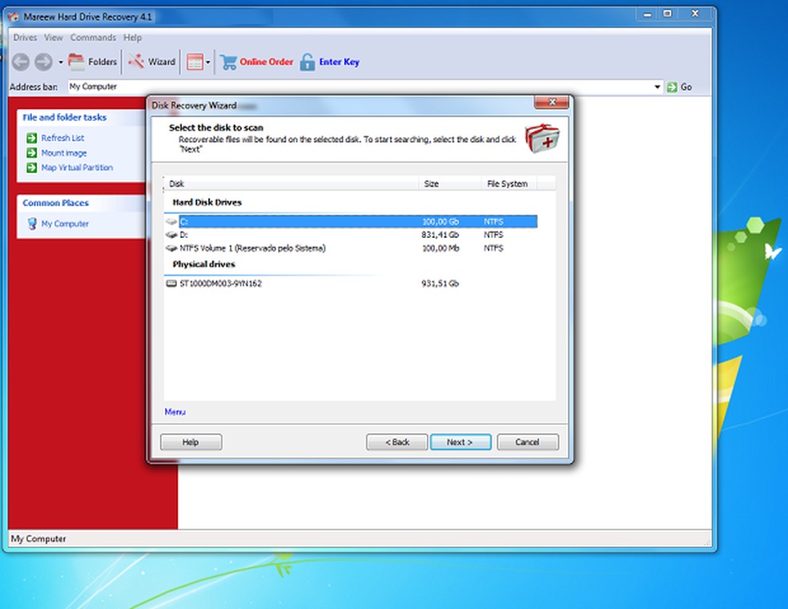
Task: Open the Commands menu
Action: [93, 37]
